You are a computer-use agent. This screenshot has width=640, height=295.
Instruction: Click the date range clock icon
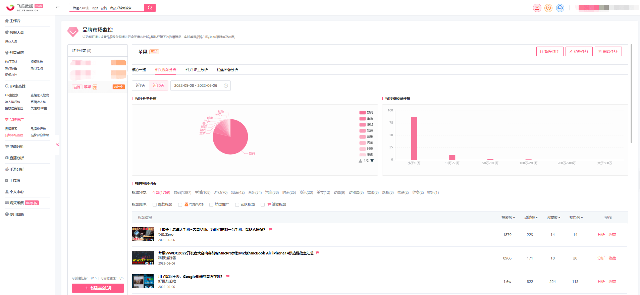point(226,86)
